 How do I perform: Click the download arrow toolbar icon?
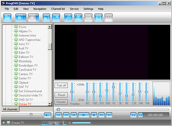click(x=78, y=18)
